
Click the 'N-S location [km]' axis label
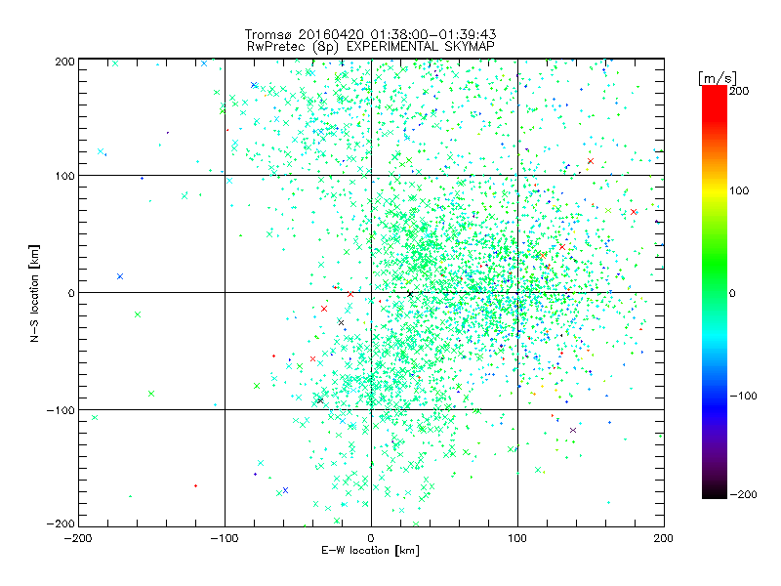click(x=34, y=293)
